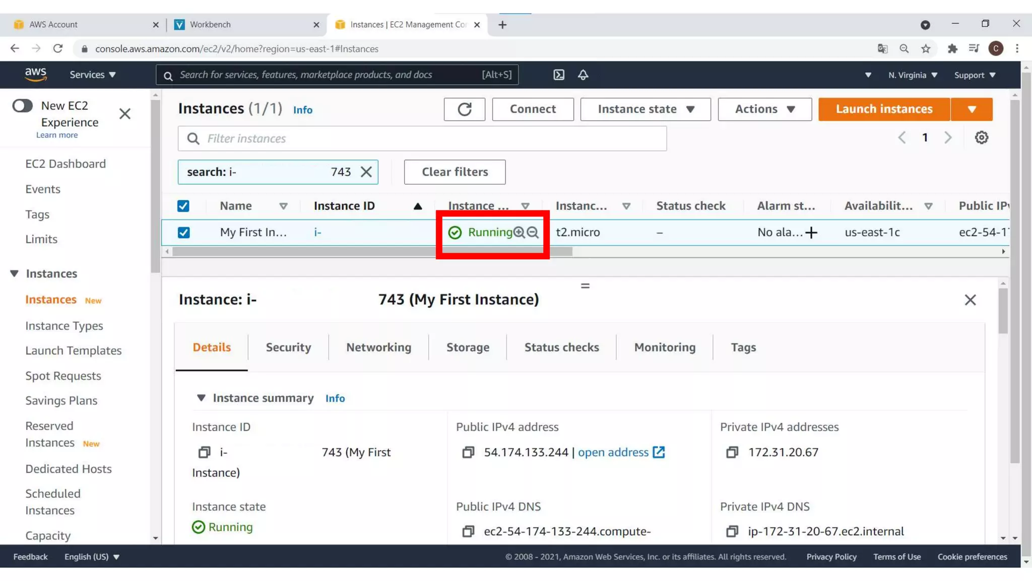Open the notifications bell icon
Viewport: 1032px width, 581px height.
(583, 75)
